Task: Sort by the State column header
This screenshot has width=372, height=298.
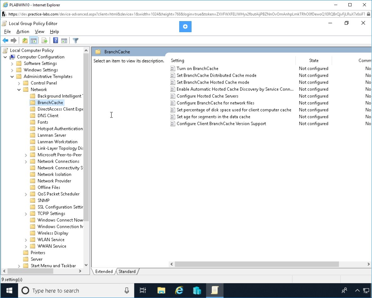Action: tap(314, 61)
